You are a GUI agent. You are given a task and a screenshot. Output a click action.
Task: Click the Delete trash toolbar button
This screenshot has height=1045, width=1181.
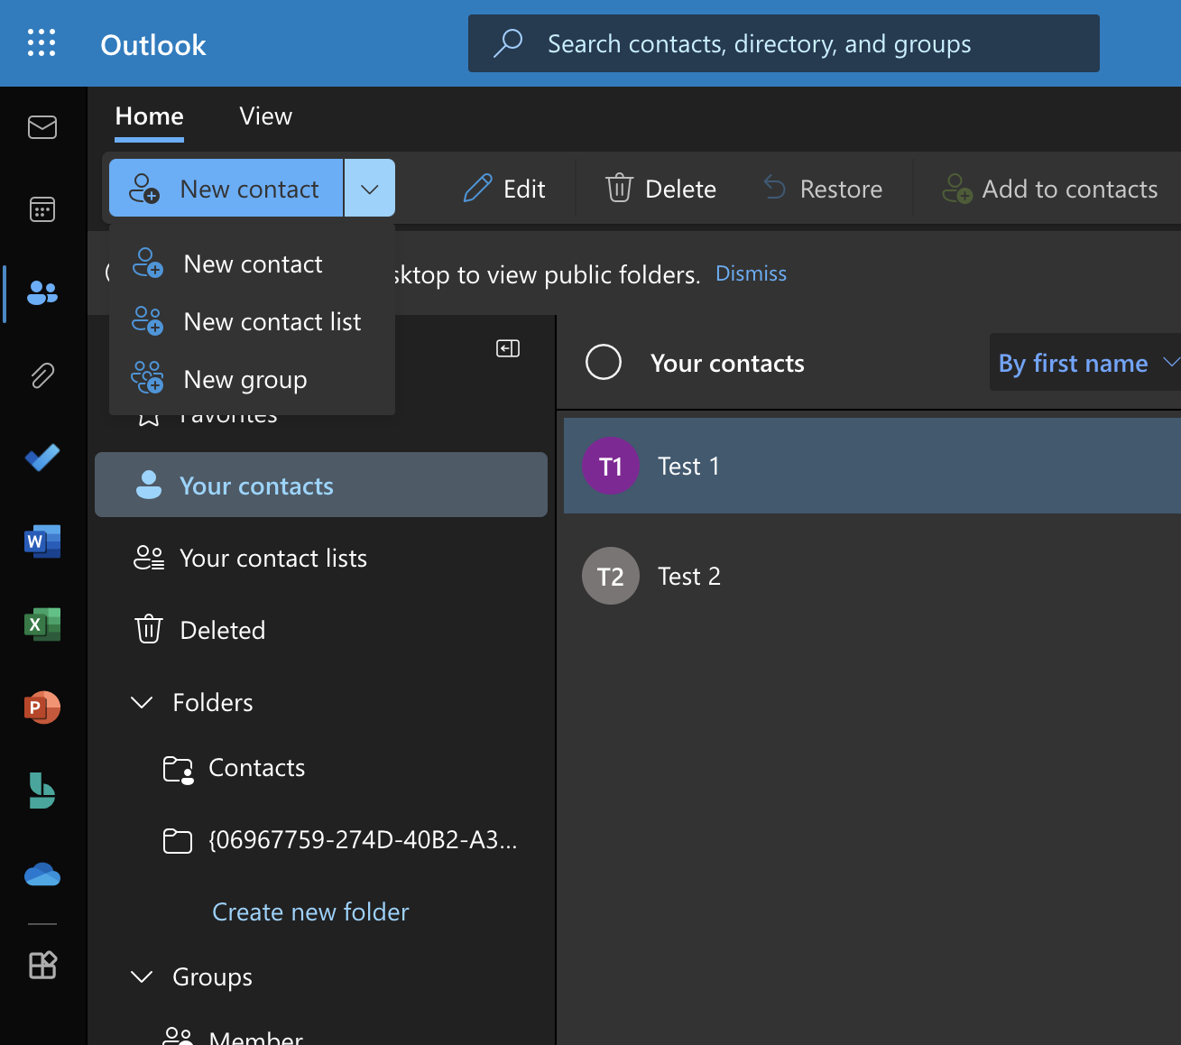(661, 189)
